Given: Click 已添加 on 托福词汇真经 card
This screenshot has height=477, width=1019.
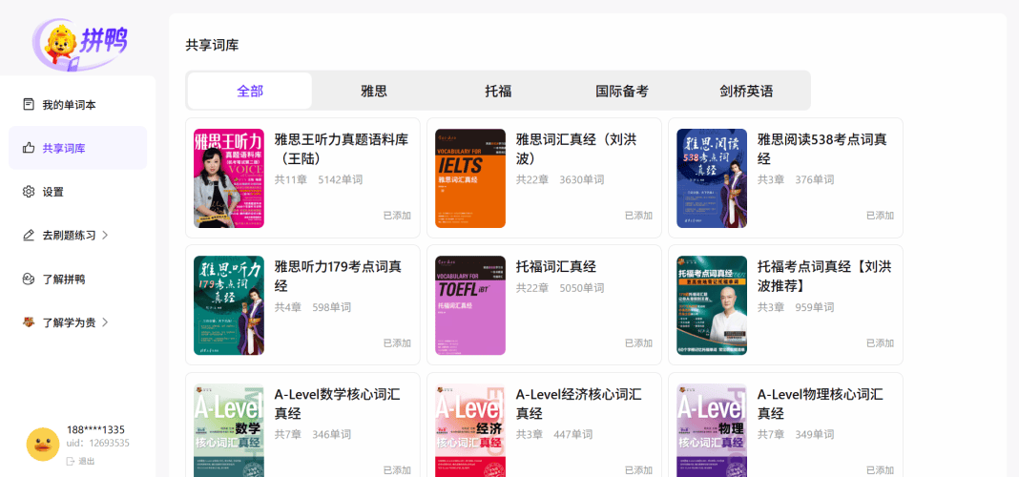Looking at the screenshot, I should [638, 343].
